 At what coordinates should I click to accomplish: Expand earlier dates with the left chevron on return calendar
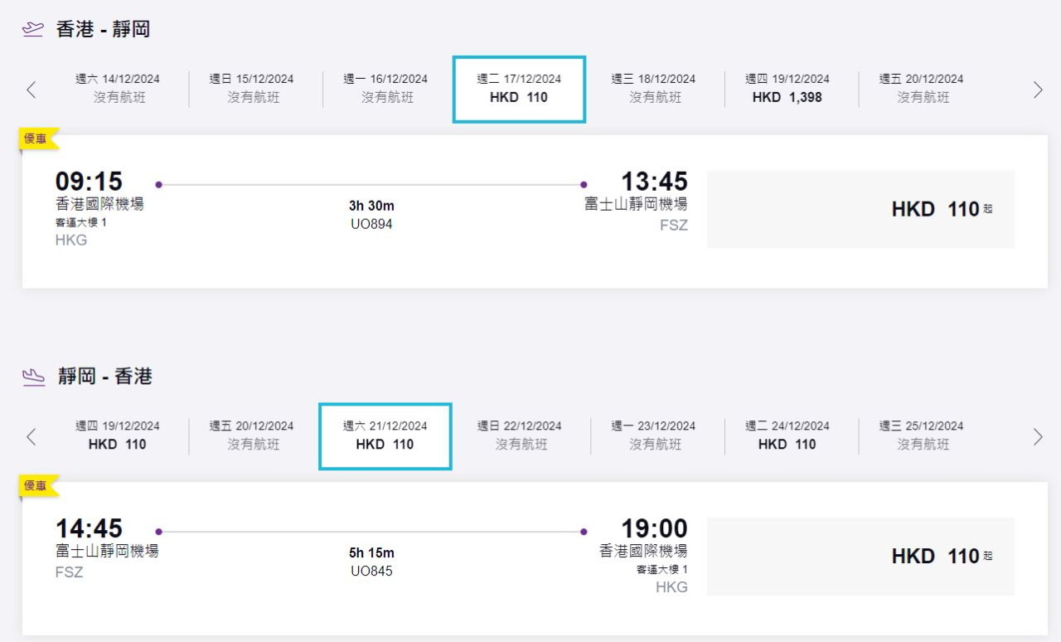(x=31, y=436)
